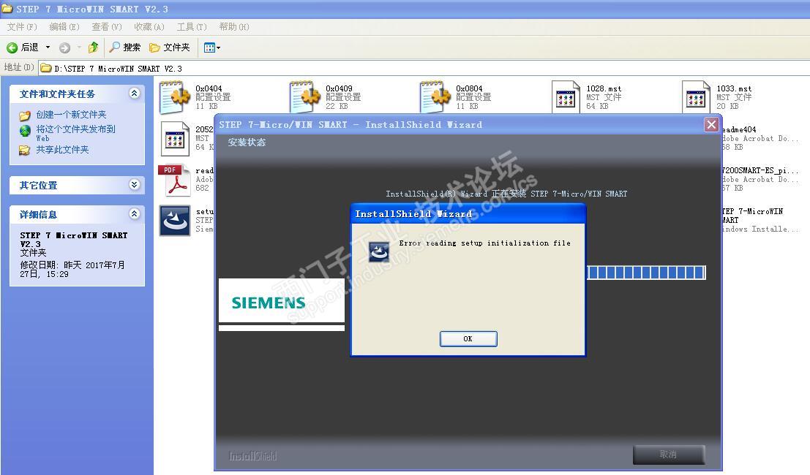This screenshot has height=475, width=810.
Task: Click the 取消 button in the installer window
Action: coord(669,455)
